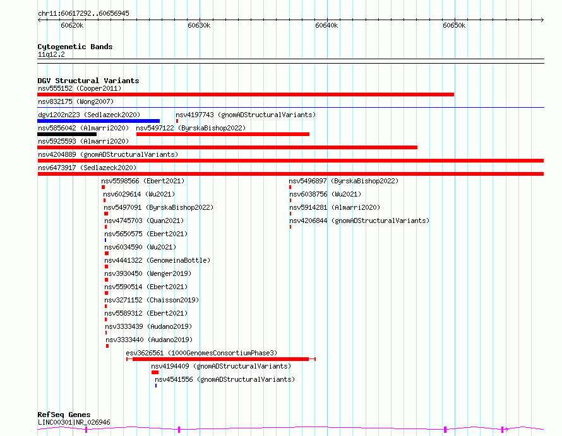Click the 60630k ruler label
The image size is (562, 436).
pos(199,25)
